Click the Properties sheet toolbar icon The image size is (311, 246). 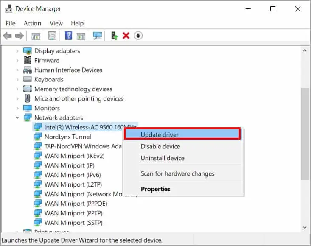pos(52,36)
